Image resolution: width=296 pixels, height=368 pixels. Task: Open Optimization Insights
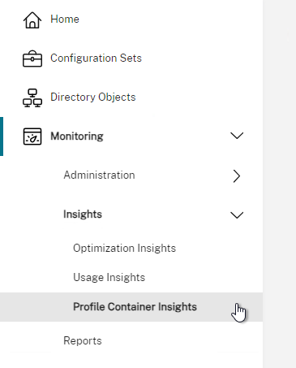click(124, 248)
